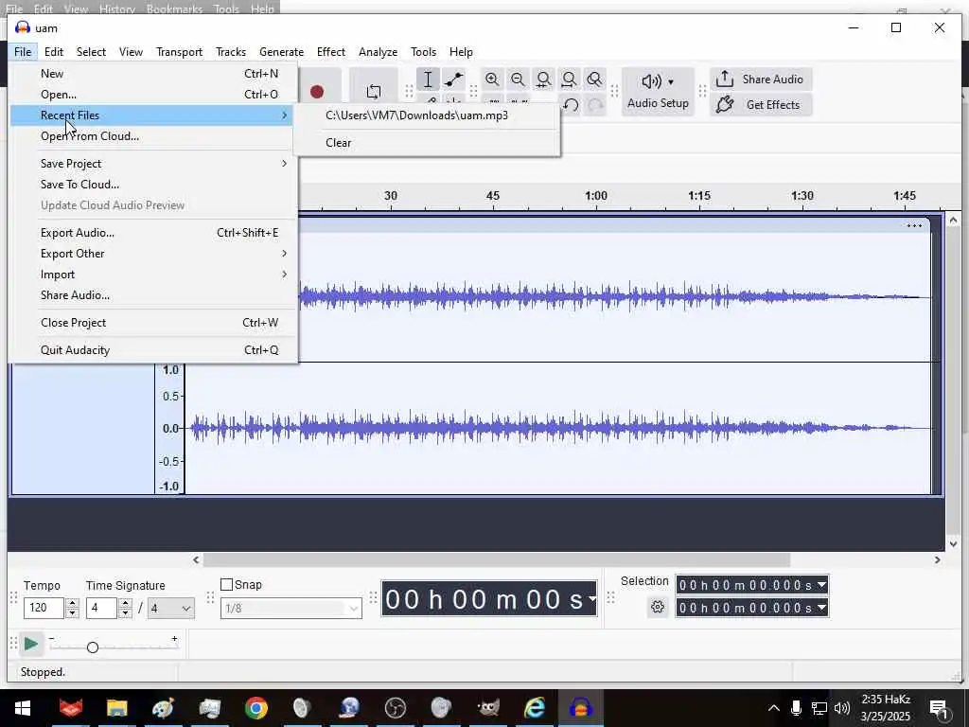Screen dimensions: 969x727
Task: Open the Analyze menu
Action: (x=378, y=52)
